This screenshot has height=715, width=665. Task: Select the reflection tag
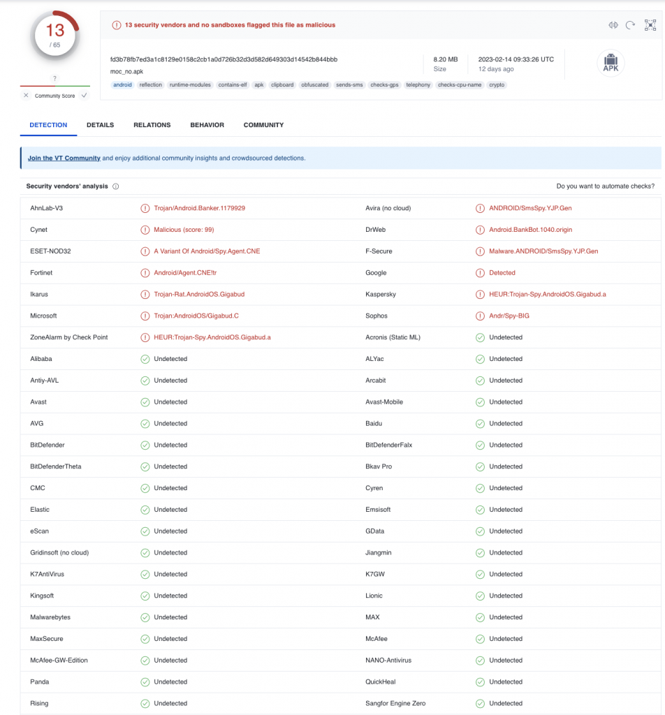click(x=150, y=84)
